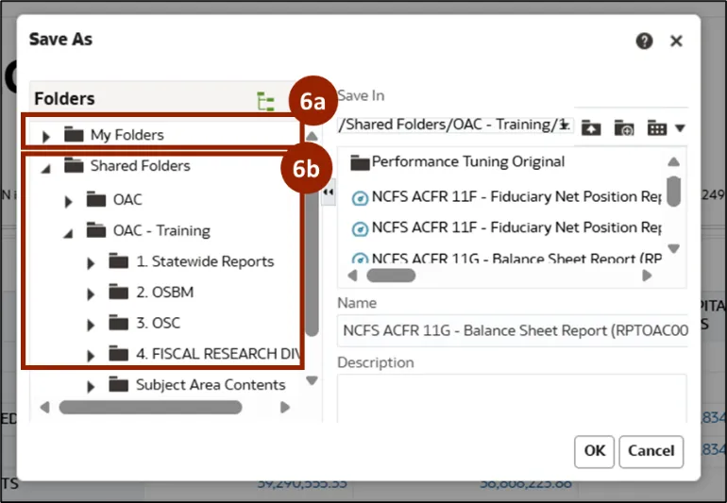
Task: Click the go up one folder icon
Action: [x=591, y=128]
